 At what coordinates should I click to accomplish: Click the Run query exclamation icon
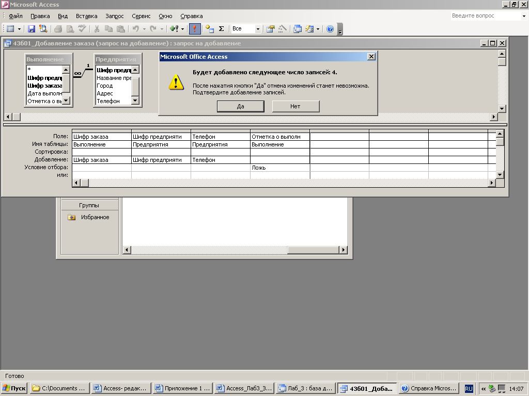(x=195, y=29)
